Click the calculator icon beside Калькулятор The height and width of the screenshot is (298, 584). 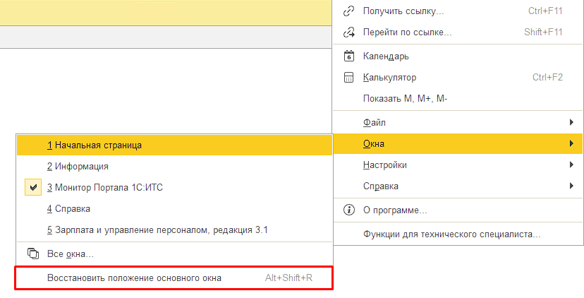tap(348, 78)
